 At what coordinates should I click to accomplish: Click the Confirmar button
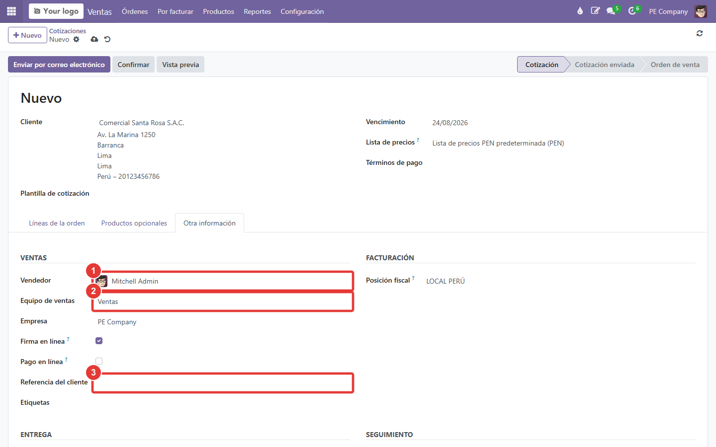pos(133,65)
